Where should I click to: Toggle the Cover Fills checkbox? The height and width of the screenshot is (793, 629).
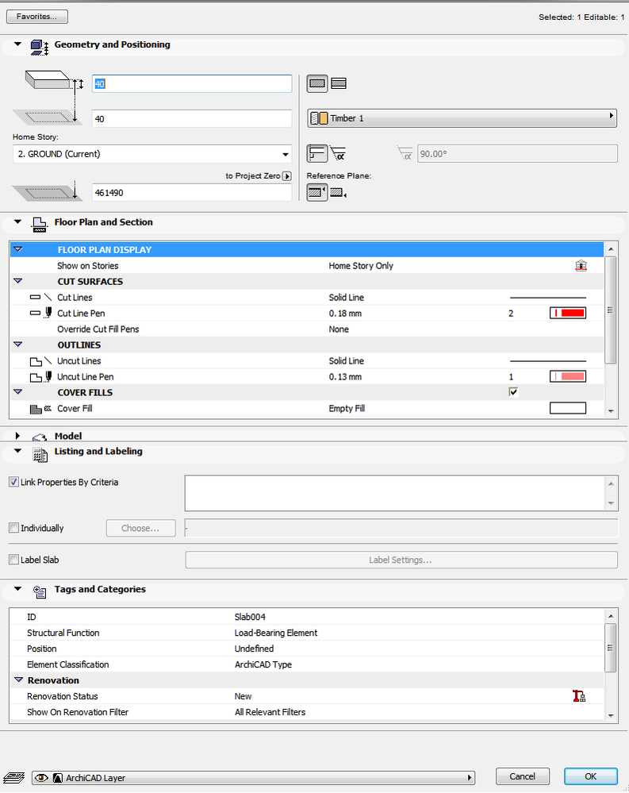[513, 392]
